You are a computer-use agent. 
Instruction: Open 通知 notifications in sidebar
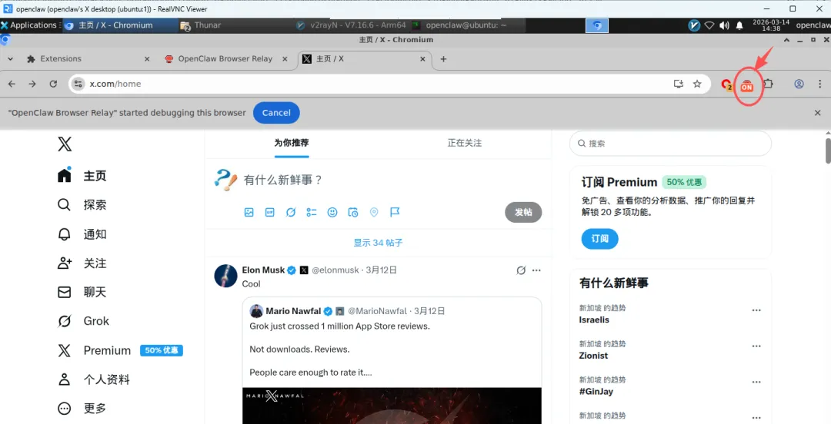82,234
